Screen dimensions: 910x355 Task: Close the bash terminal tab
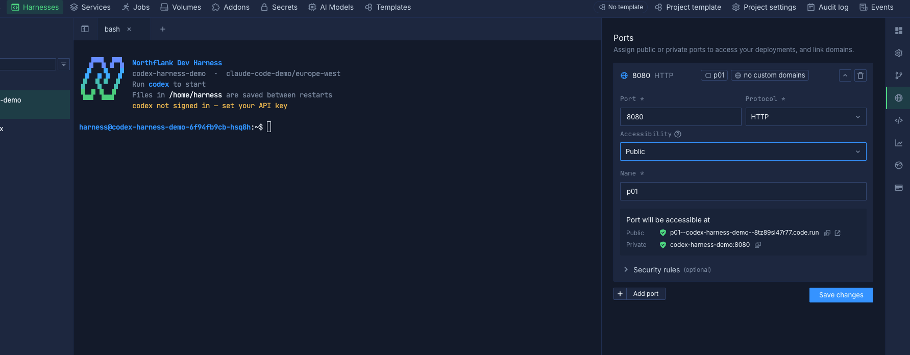tap(129, 29)
